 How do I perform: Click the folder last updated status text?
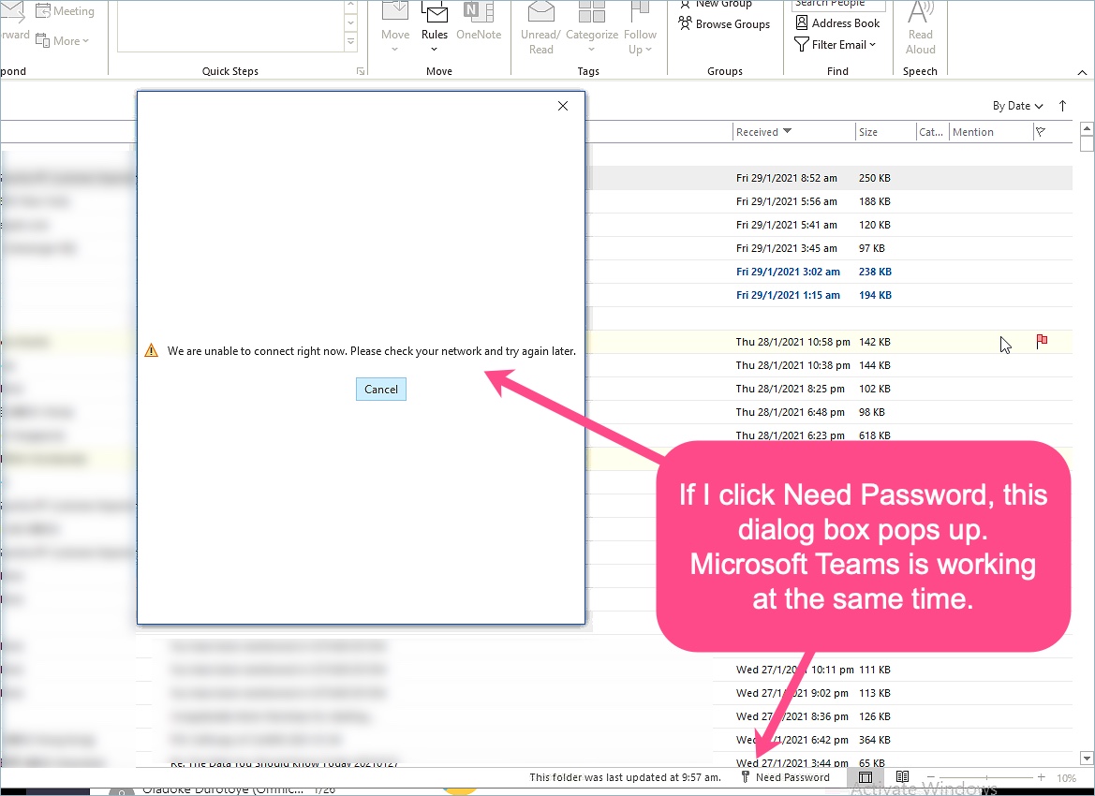[625, 777]
